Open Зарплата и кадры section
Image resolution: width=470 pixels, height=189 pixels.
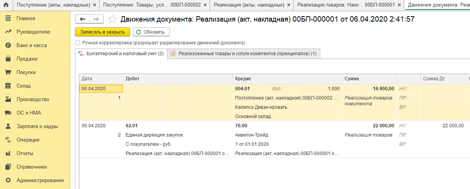coord(37,127)
